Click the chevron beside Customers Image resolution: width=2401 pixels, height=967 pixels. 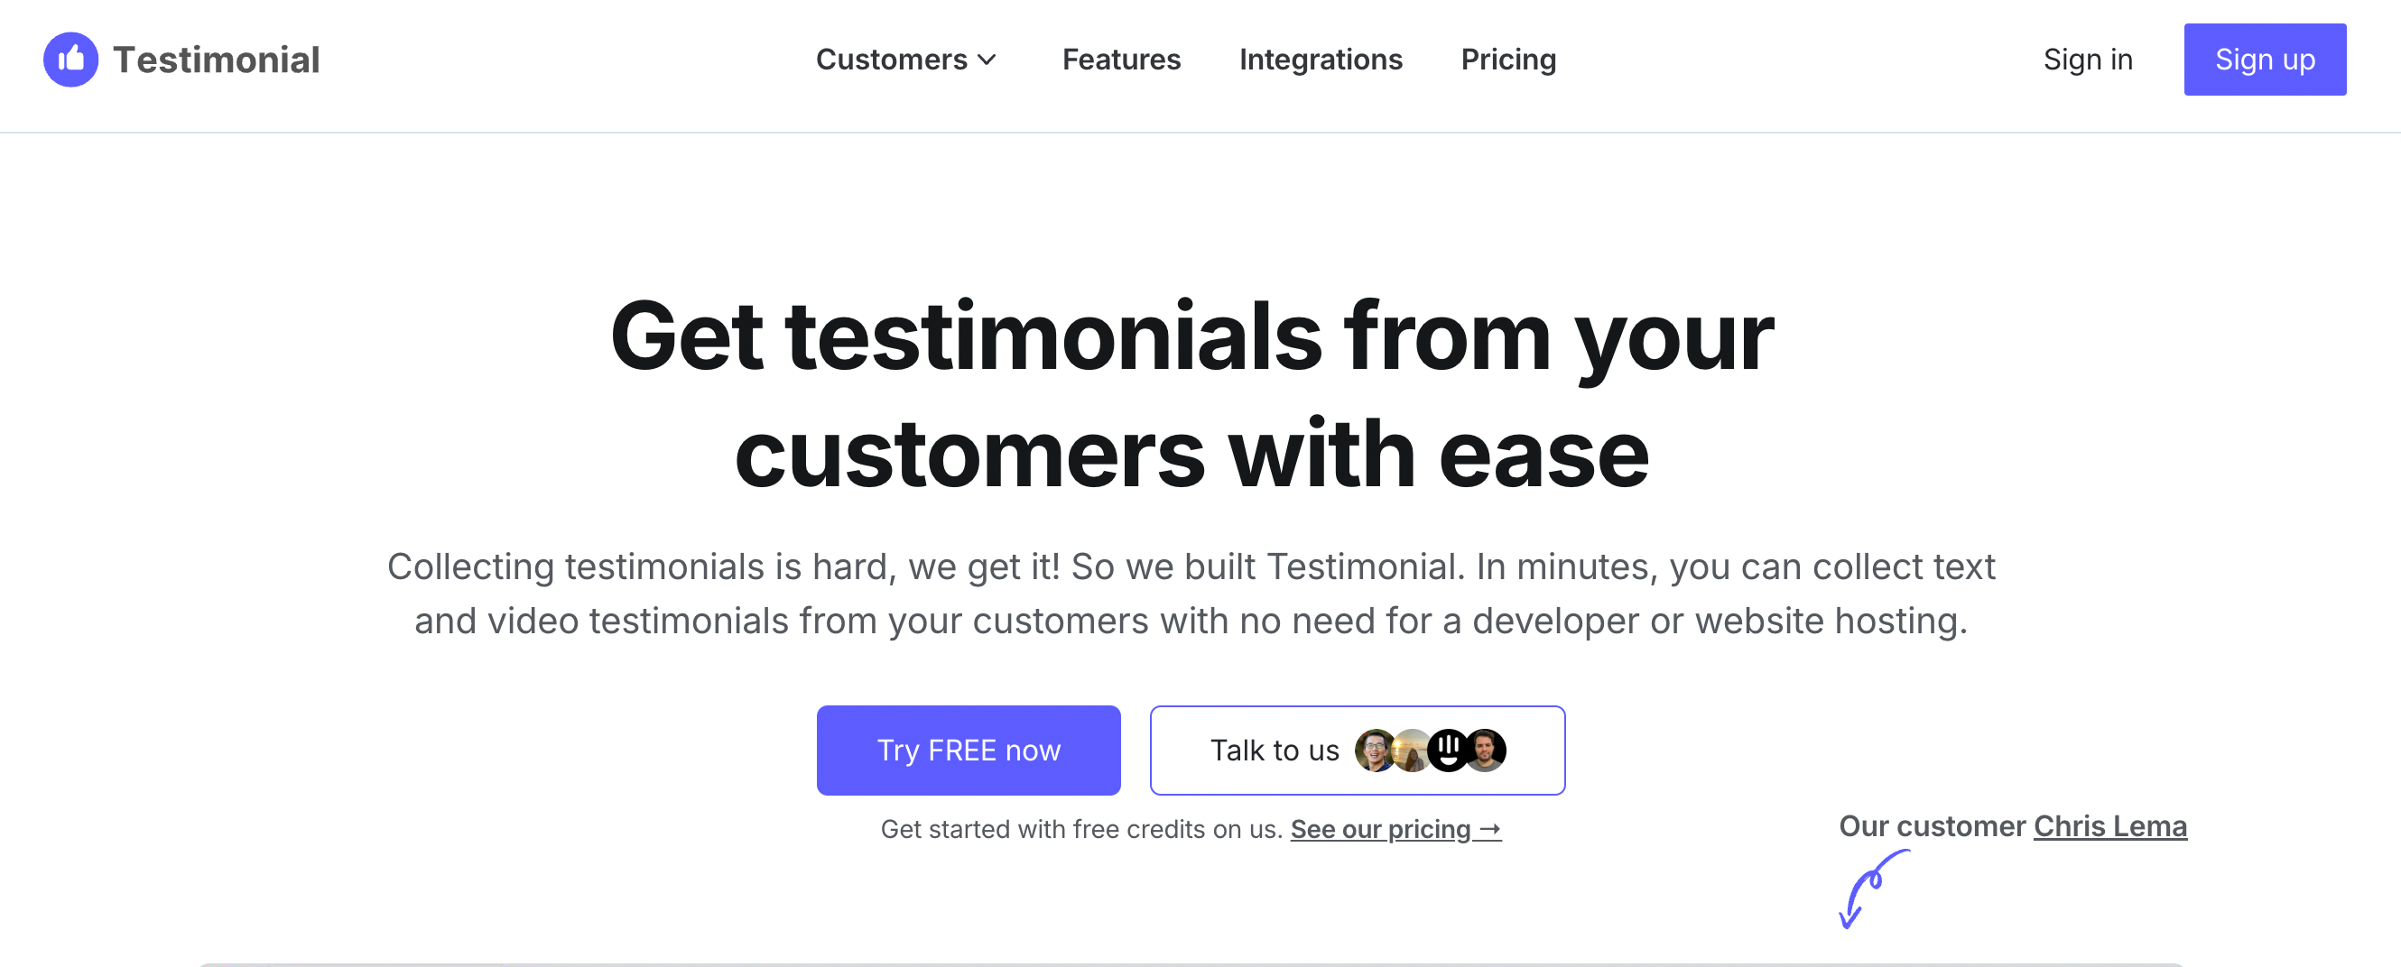click(987, 60)
